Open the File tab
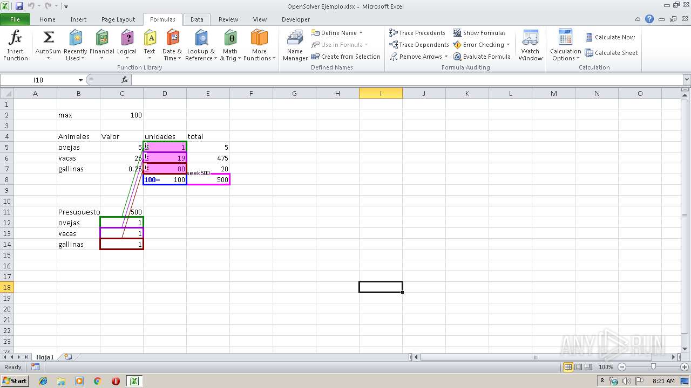Viewport: 691px width, 388px height. click(15, 19)
